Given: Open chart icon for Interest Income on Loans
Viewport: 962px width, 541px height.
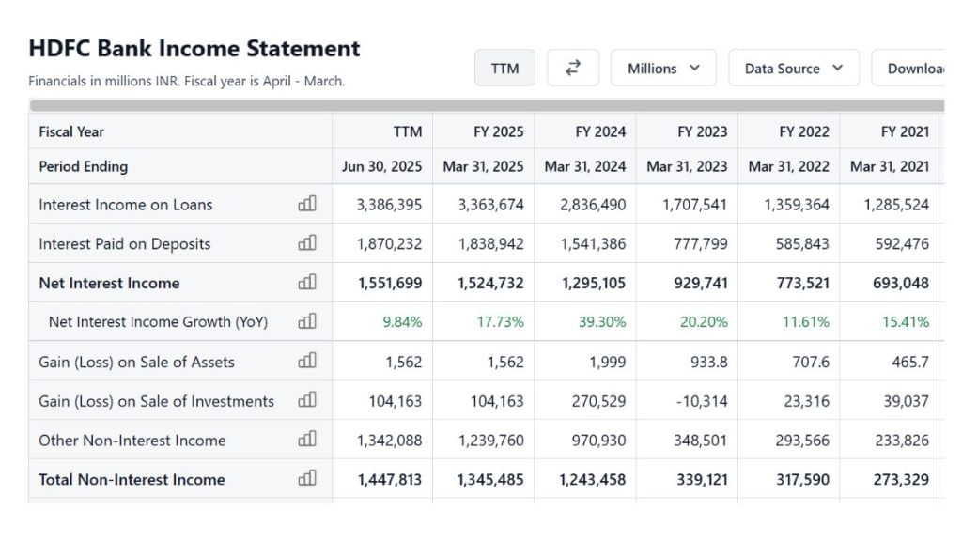Looking at the screenshot, I should (307, 204).
